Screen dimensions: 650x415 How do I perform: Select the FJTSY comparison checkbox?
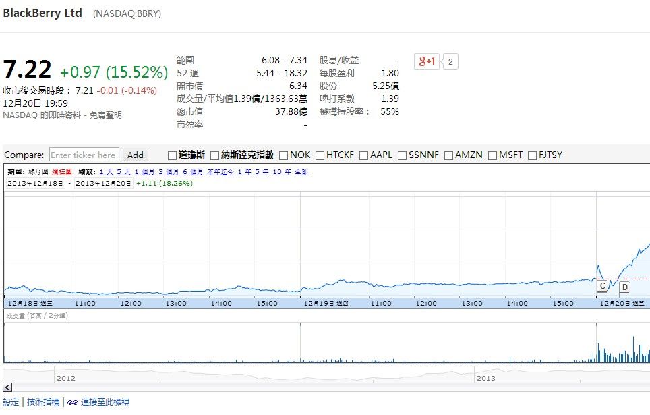pos(532,155)
